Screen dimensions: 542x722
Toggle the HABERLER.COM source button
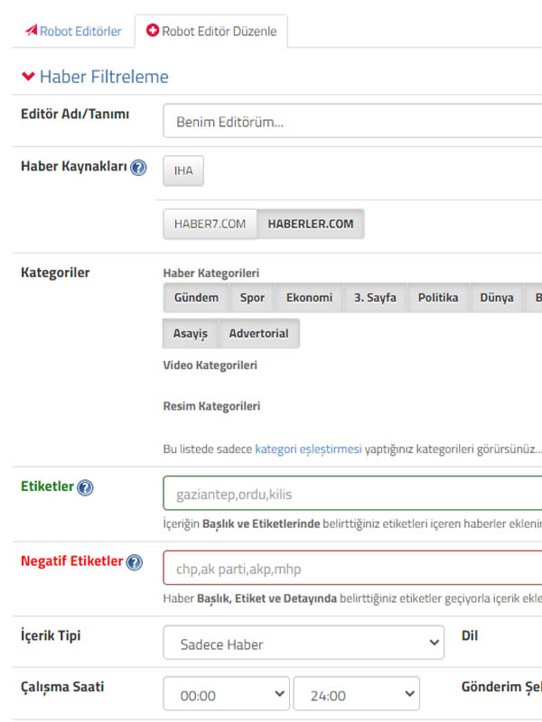click(x=311, y=224)
